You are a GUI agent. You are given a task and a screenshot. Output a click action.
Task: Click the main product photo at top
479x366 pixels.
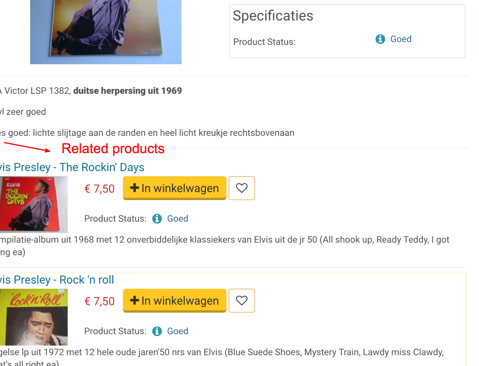[106, 32]
